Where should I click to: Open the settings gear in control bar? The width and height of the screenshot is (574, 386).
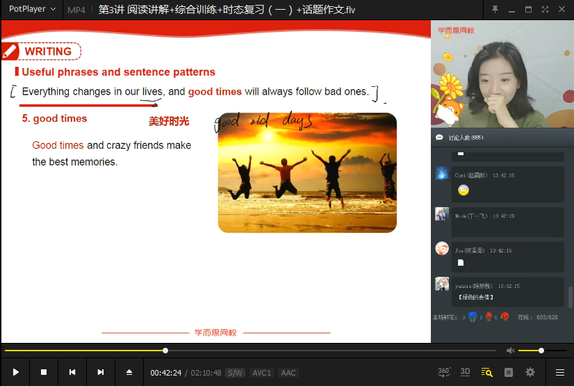click(530, 372)
